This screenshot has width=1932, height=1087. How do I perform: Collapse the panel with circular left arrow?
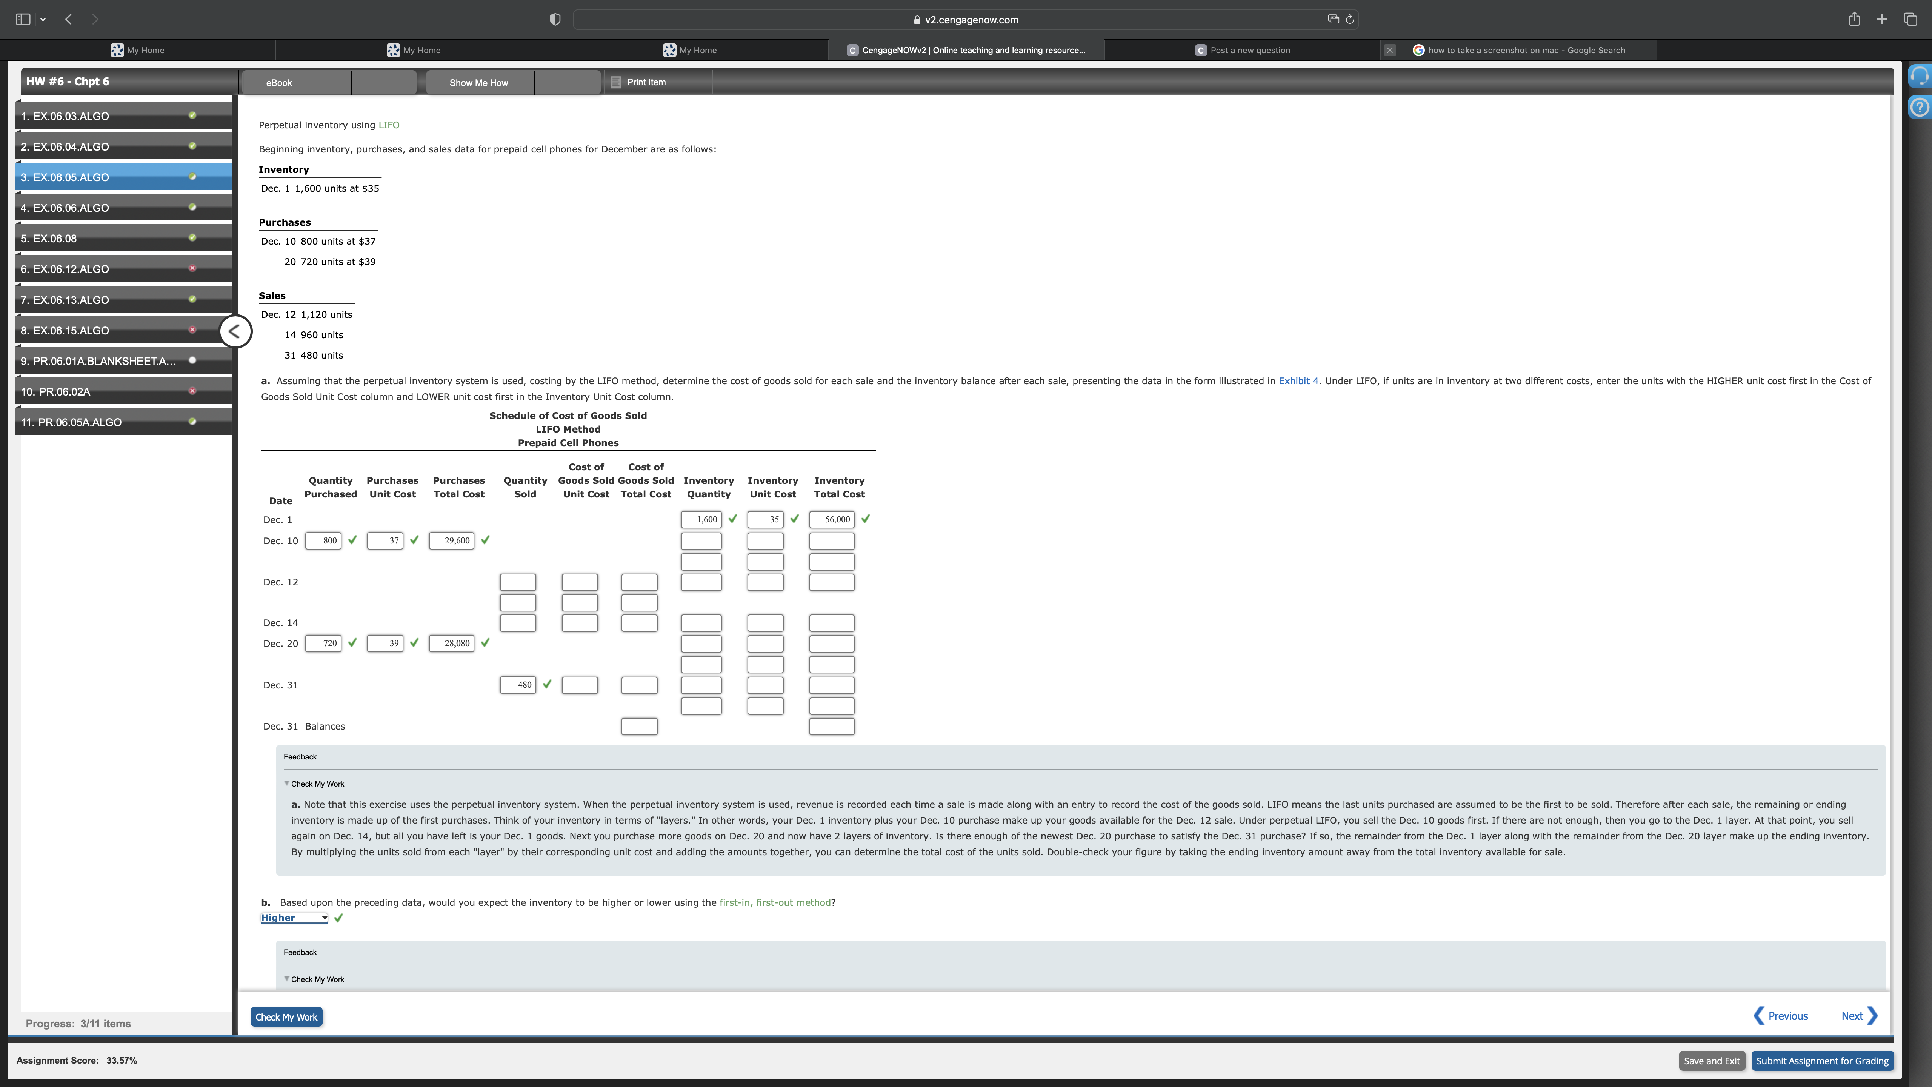[234, 331]
